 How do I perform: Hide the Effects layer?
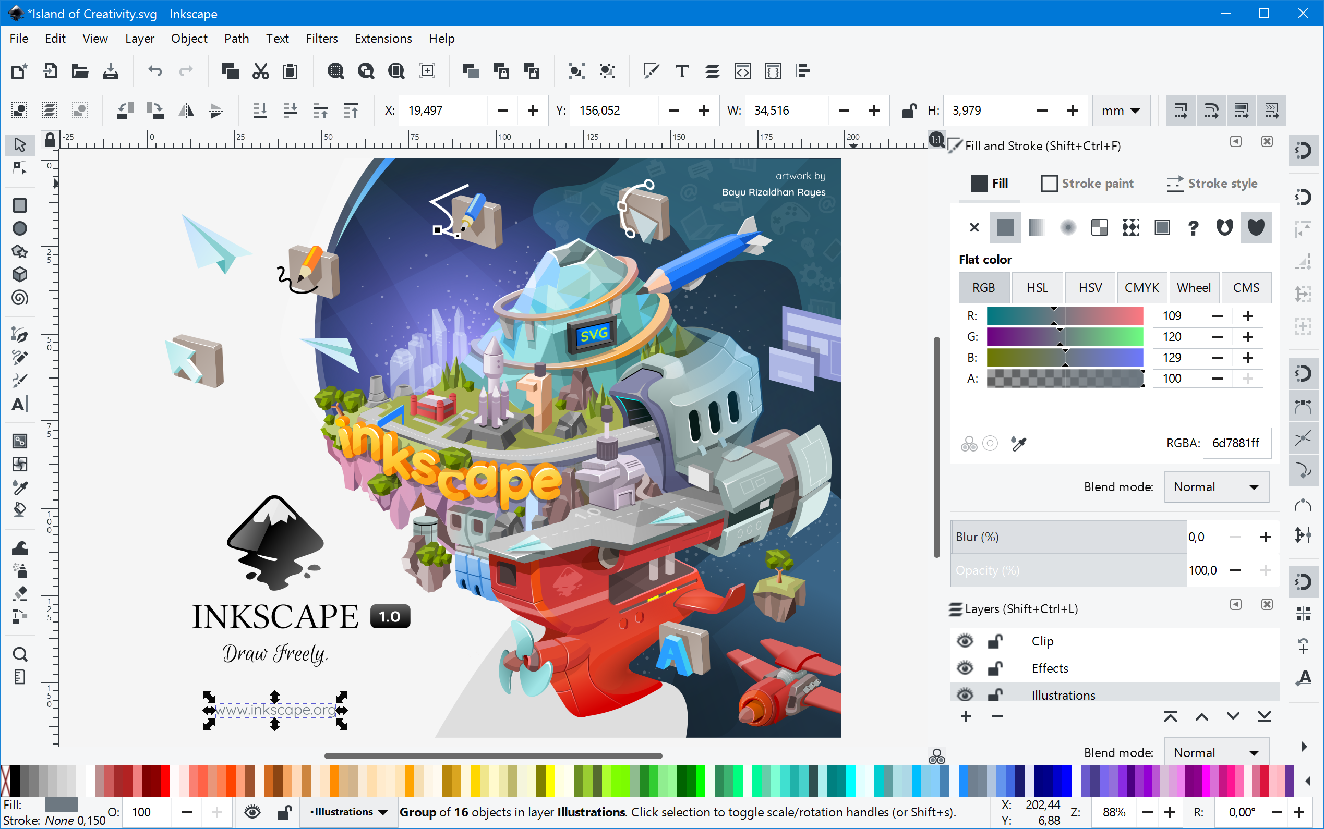(965, 668)
